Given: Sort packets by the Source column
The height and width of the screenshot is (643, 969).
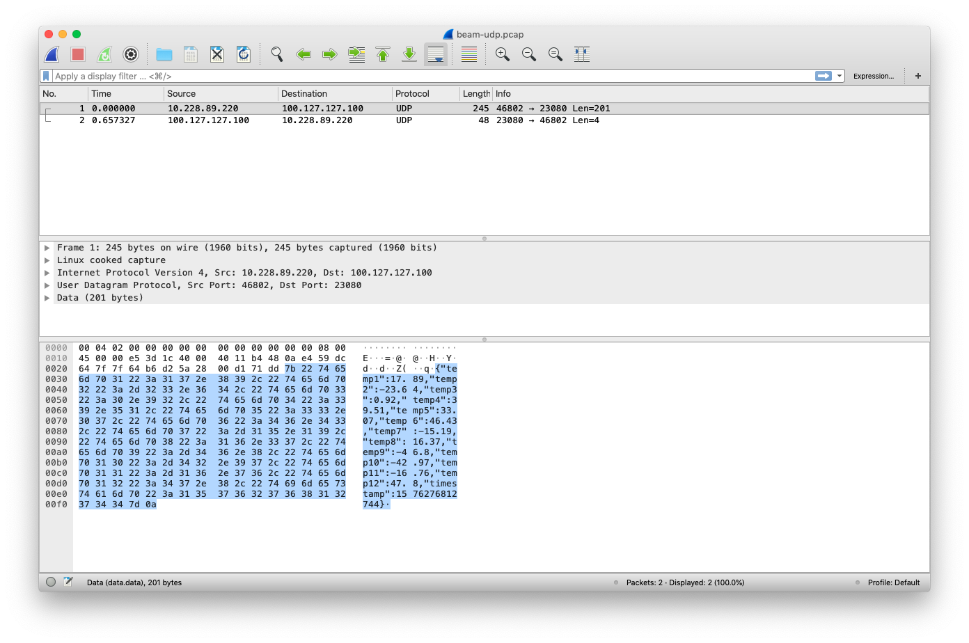Looking at the screenshot, I should 221,94.
